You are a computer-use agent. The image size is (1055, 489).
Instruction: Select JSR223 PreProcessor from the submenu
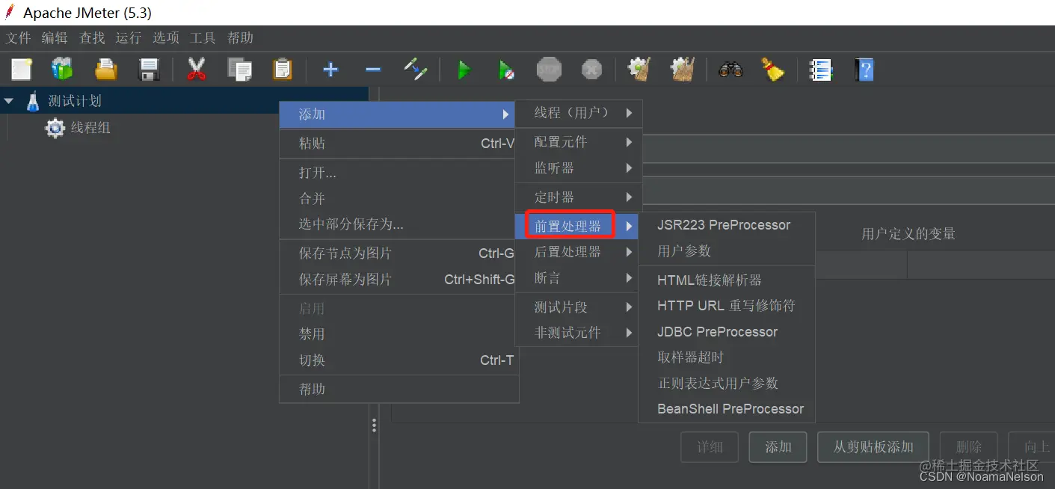722,224
